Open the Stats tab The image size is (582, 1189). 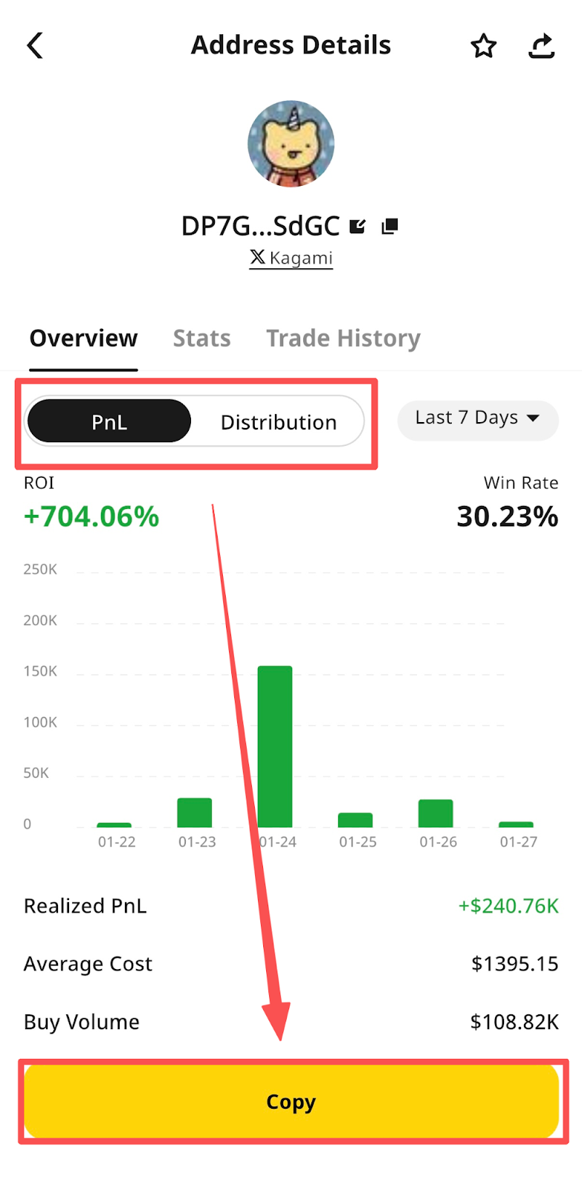pos(201,339)
